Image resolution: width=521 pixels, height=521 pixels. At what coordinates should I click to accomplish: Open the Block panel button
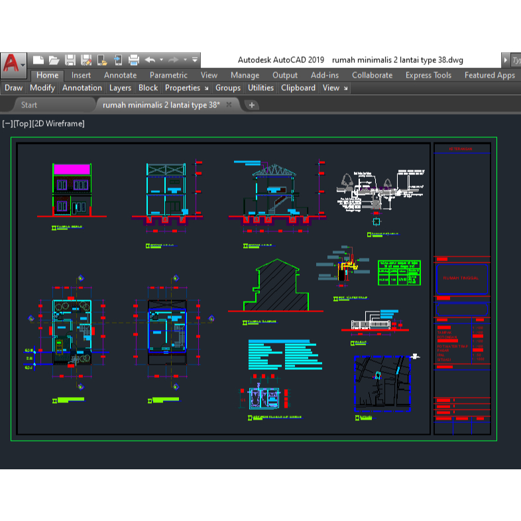point(148,88)
